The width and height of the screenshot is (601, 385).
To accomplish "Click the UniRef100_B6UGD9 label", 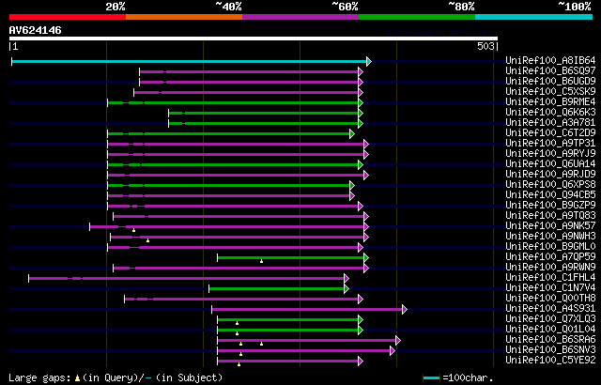I will pyautogui.click(x=550, y=81).
